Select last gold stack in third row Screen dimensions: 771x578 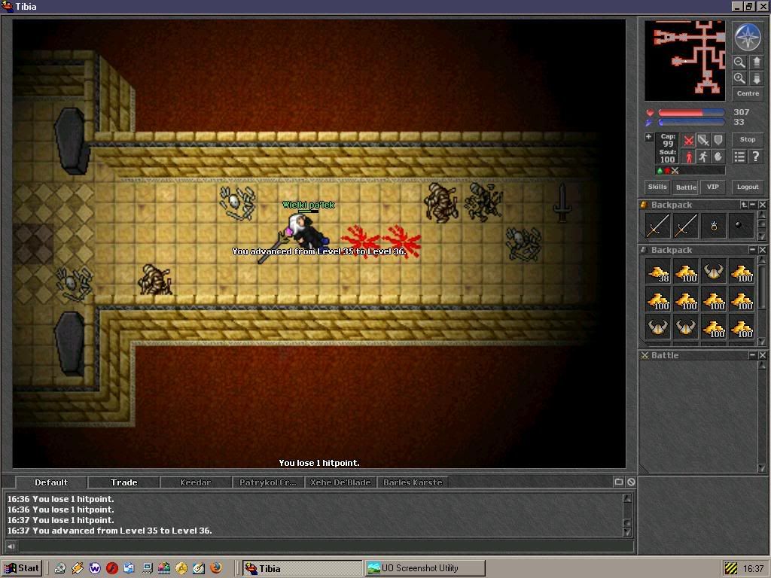[x=741, y=327]
